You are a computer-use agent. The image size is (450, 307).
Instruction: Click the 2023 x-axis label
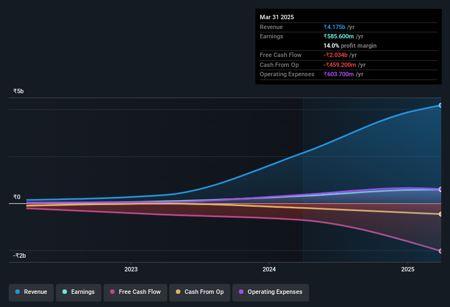coord(131,269)
